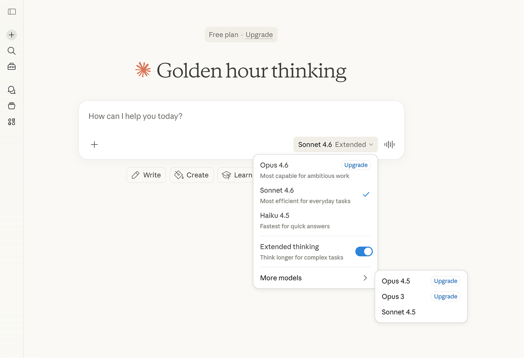This screenshot has height=358, width=524.
Task: Click the Write suggestion chip
Action: click(146, 175)
